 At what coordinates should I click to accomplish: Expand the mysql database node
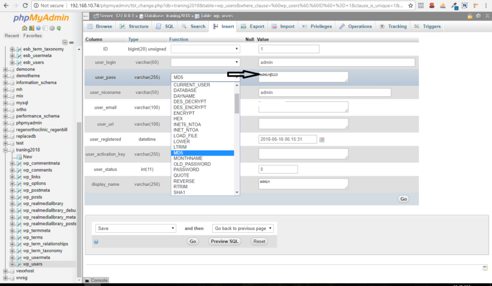click(x=5, y=103)
